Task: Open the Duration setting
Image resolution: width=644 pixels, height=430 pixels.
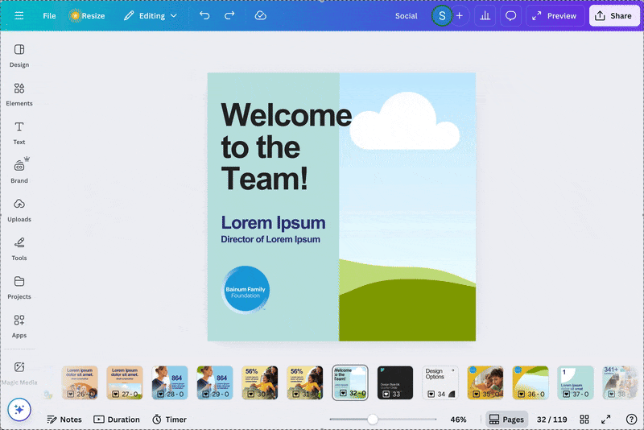Action: pyautogui.click(x=117, y=420)
